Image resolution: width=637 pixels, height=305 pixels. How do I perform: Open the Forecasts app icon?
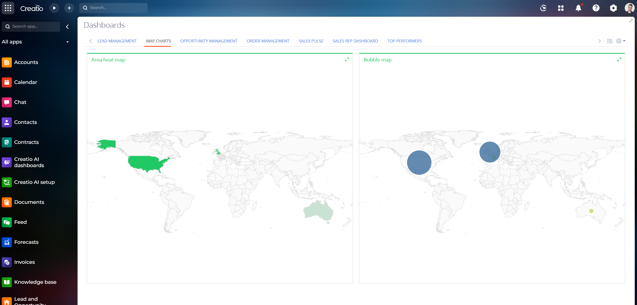7,242
